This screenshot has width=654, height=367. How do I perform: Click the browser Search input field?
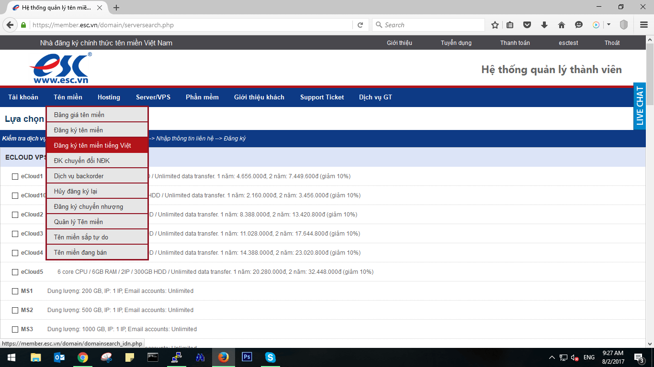click(428, 25)
